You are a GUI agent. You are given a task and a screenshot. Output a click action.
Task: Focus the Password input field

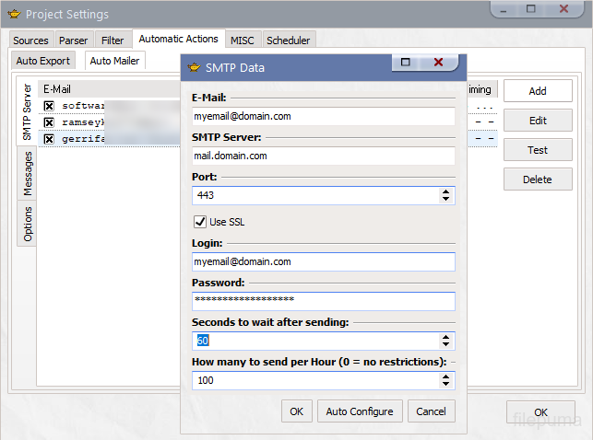323,301
